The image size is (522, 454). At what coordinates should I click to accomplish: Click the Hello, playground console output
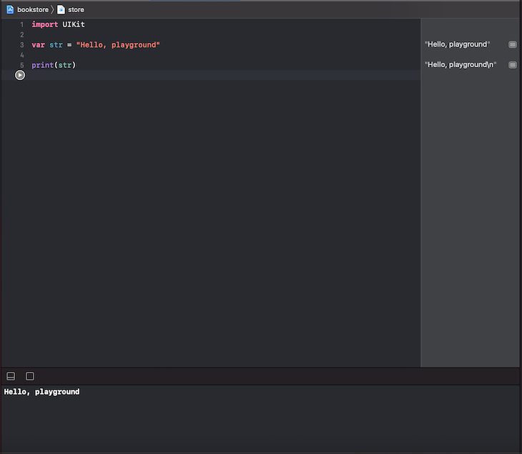41,392
